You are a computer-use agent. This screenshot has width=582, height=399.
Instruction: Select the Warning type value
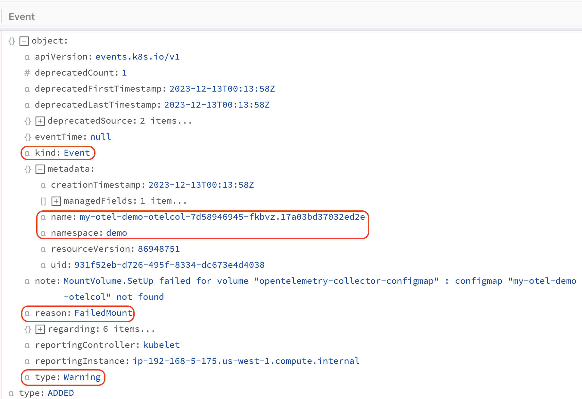(x=82, y=377)
